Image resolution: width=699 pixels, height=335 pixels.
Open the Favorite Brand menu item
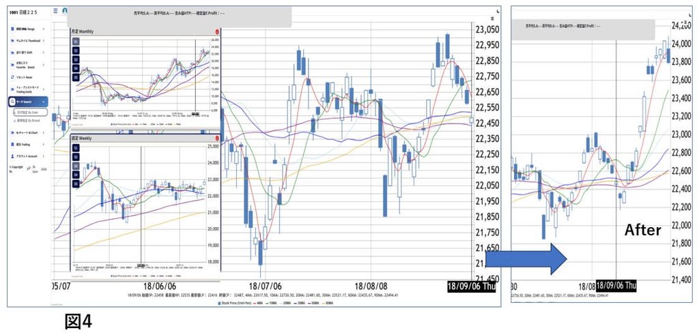click(27, 65)
